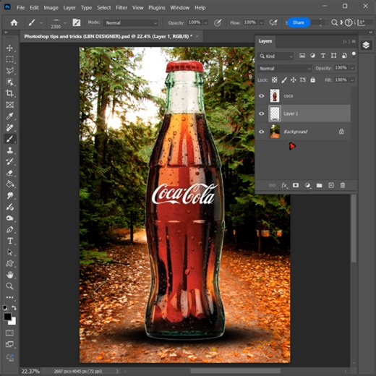This screenshot has height=376, width=376.
Task: Open the File menu
Action: click(20, 8)
